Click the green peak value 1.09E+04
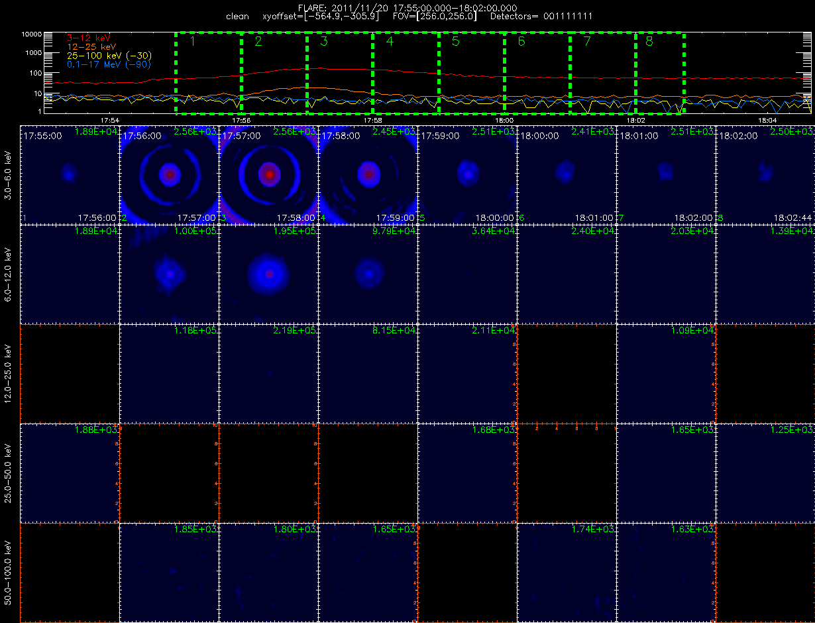The width and height of the screenshot is (815, 623). (x=692, y=330)
